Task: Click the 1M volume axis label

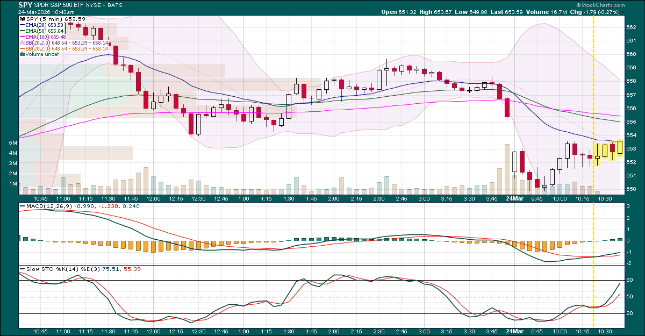Action: point(12,184)
